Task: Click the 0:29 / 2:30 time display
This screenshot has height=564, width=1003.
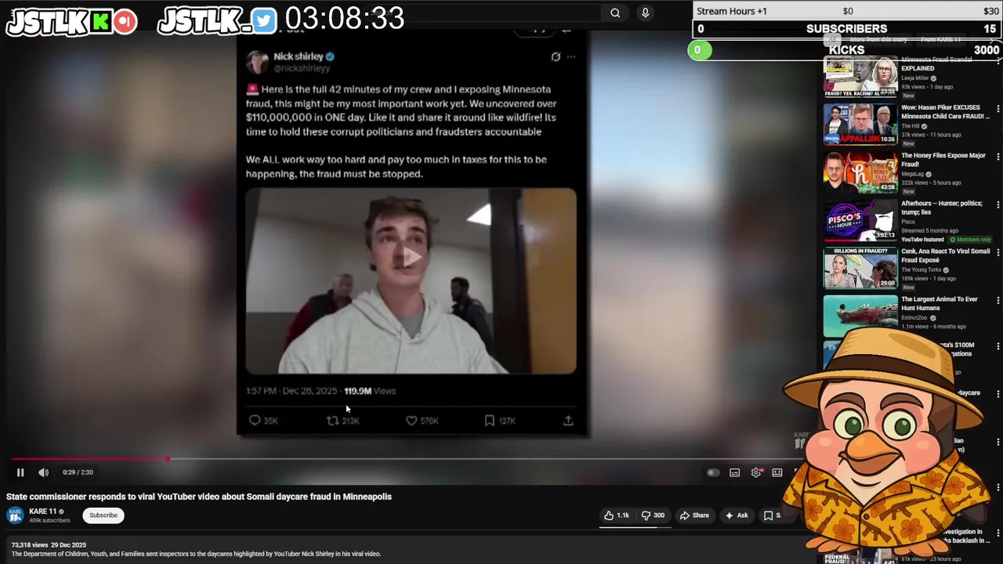Action: (78, 472)
